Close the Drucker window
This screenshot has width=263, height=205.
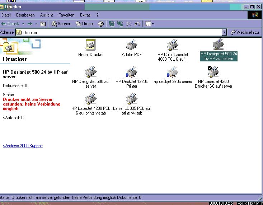[x=259, y=7]
